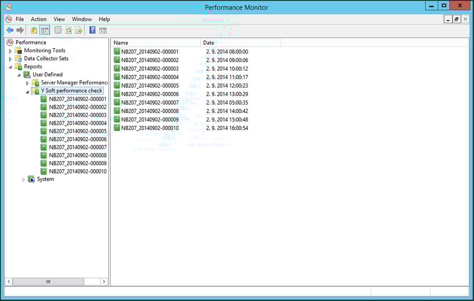
Task: Click the Forward navigation arrow
Action: (20, 30)
